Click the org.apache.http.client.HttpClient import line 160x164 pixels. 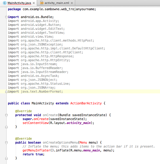[x=45, y=52]
